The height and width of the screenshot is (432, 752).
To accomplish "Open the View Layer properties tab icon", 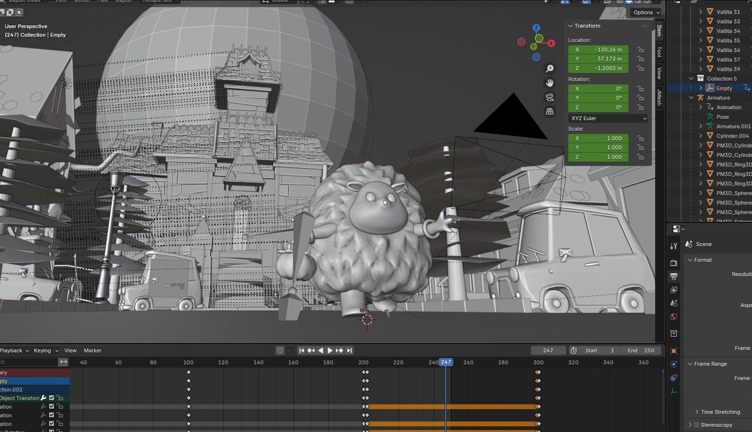I will (674, 290).
